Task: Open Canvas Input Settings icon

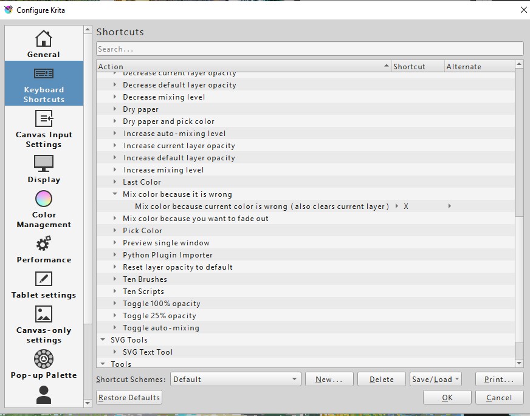Action: tap(44, 118)
